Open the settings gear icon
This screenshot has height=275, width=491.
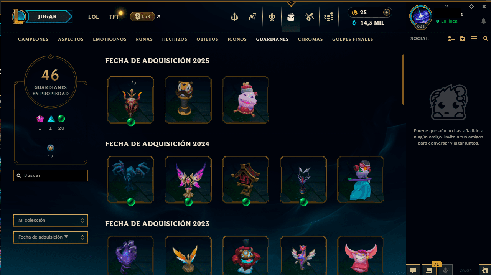[471, 7]
